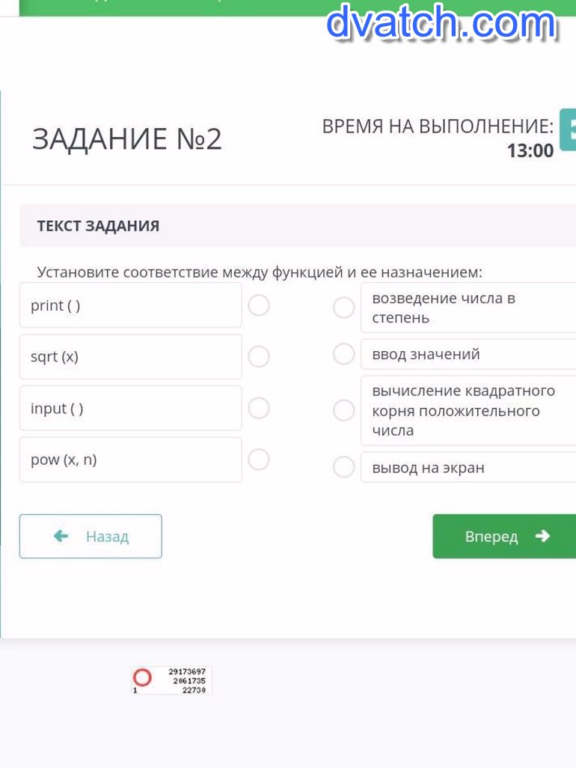This screenshot has height=768, width=576.
Task: Click the red circle counter icon
Action: click(x=142, y=678)
